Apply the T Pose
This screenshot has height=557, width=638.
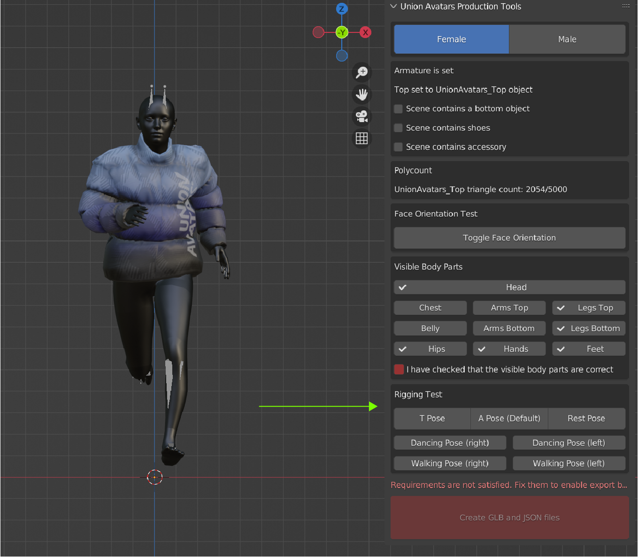pos(432,419)
